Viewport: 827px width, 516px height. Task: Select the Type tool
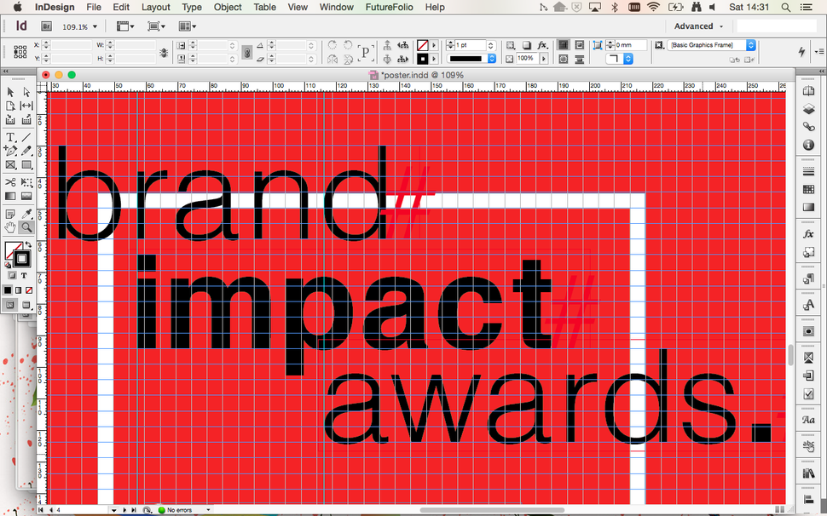10,138
